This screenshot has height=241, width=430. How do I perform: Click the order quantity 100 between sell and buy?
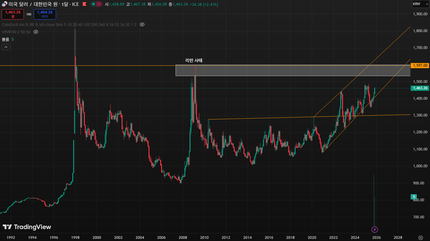pyautogui.click(x=29, y=14)
